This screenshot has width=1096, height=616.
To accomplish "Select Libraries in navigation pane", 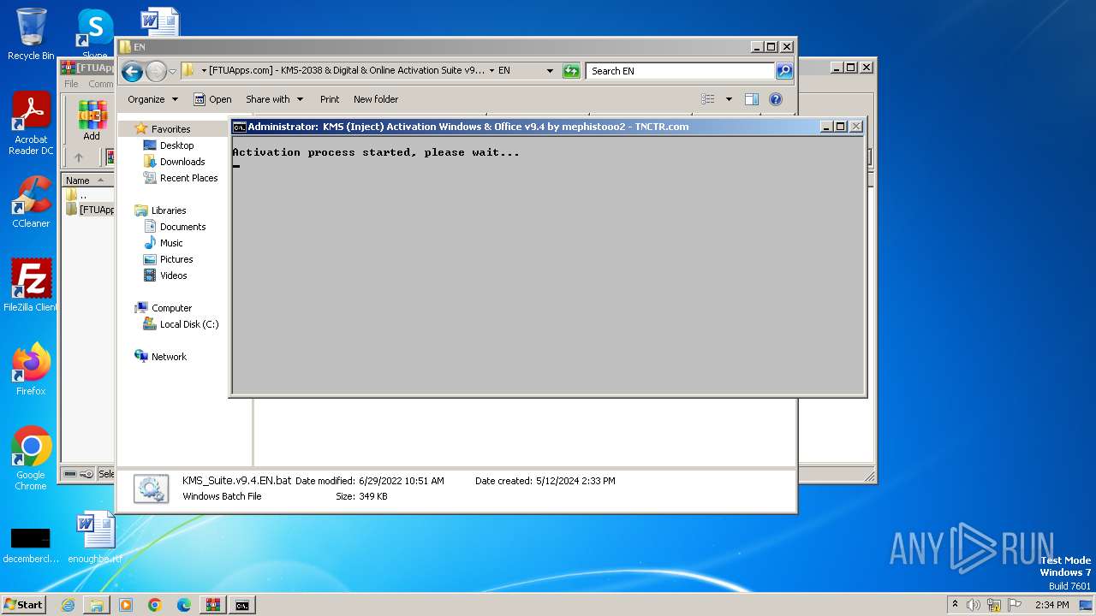I will coord(169,210).
